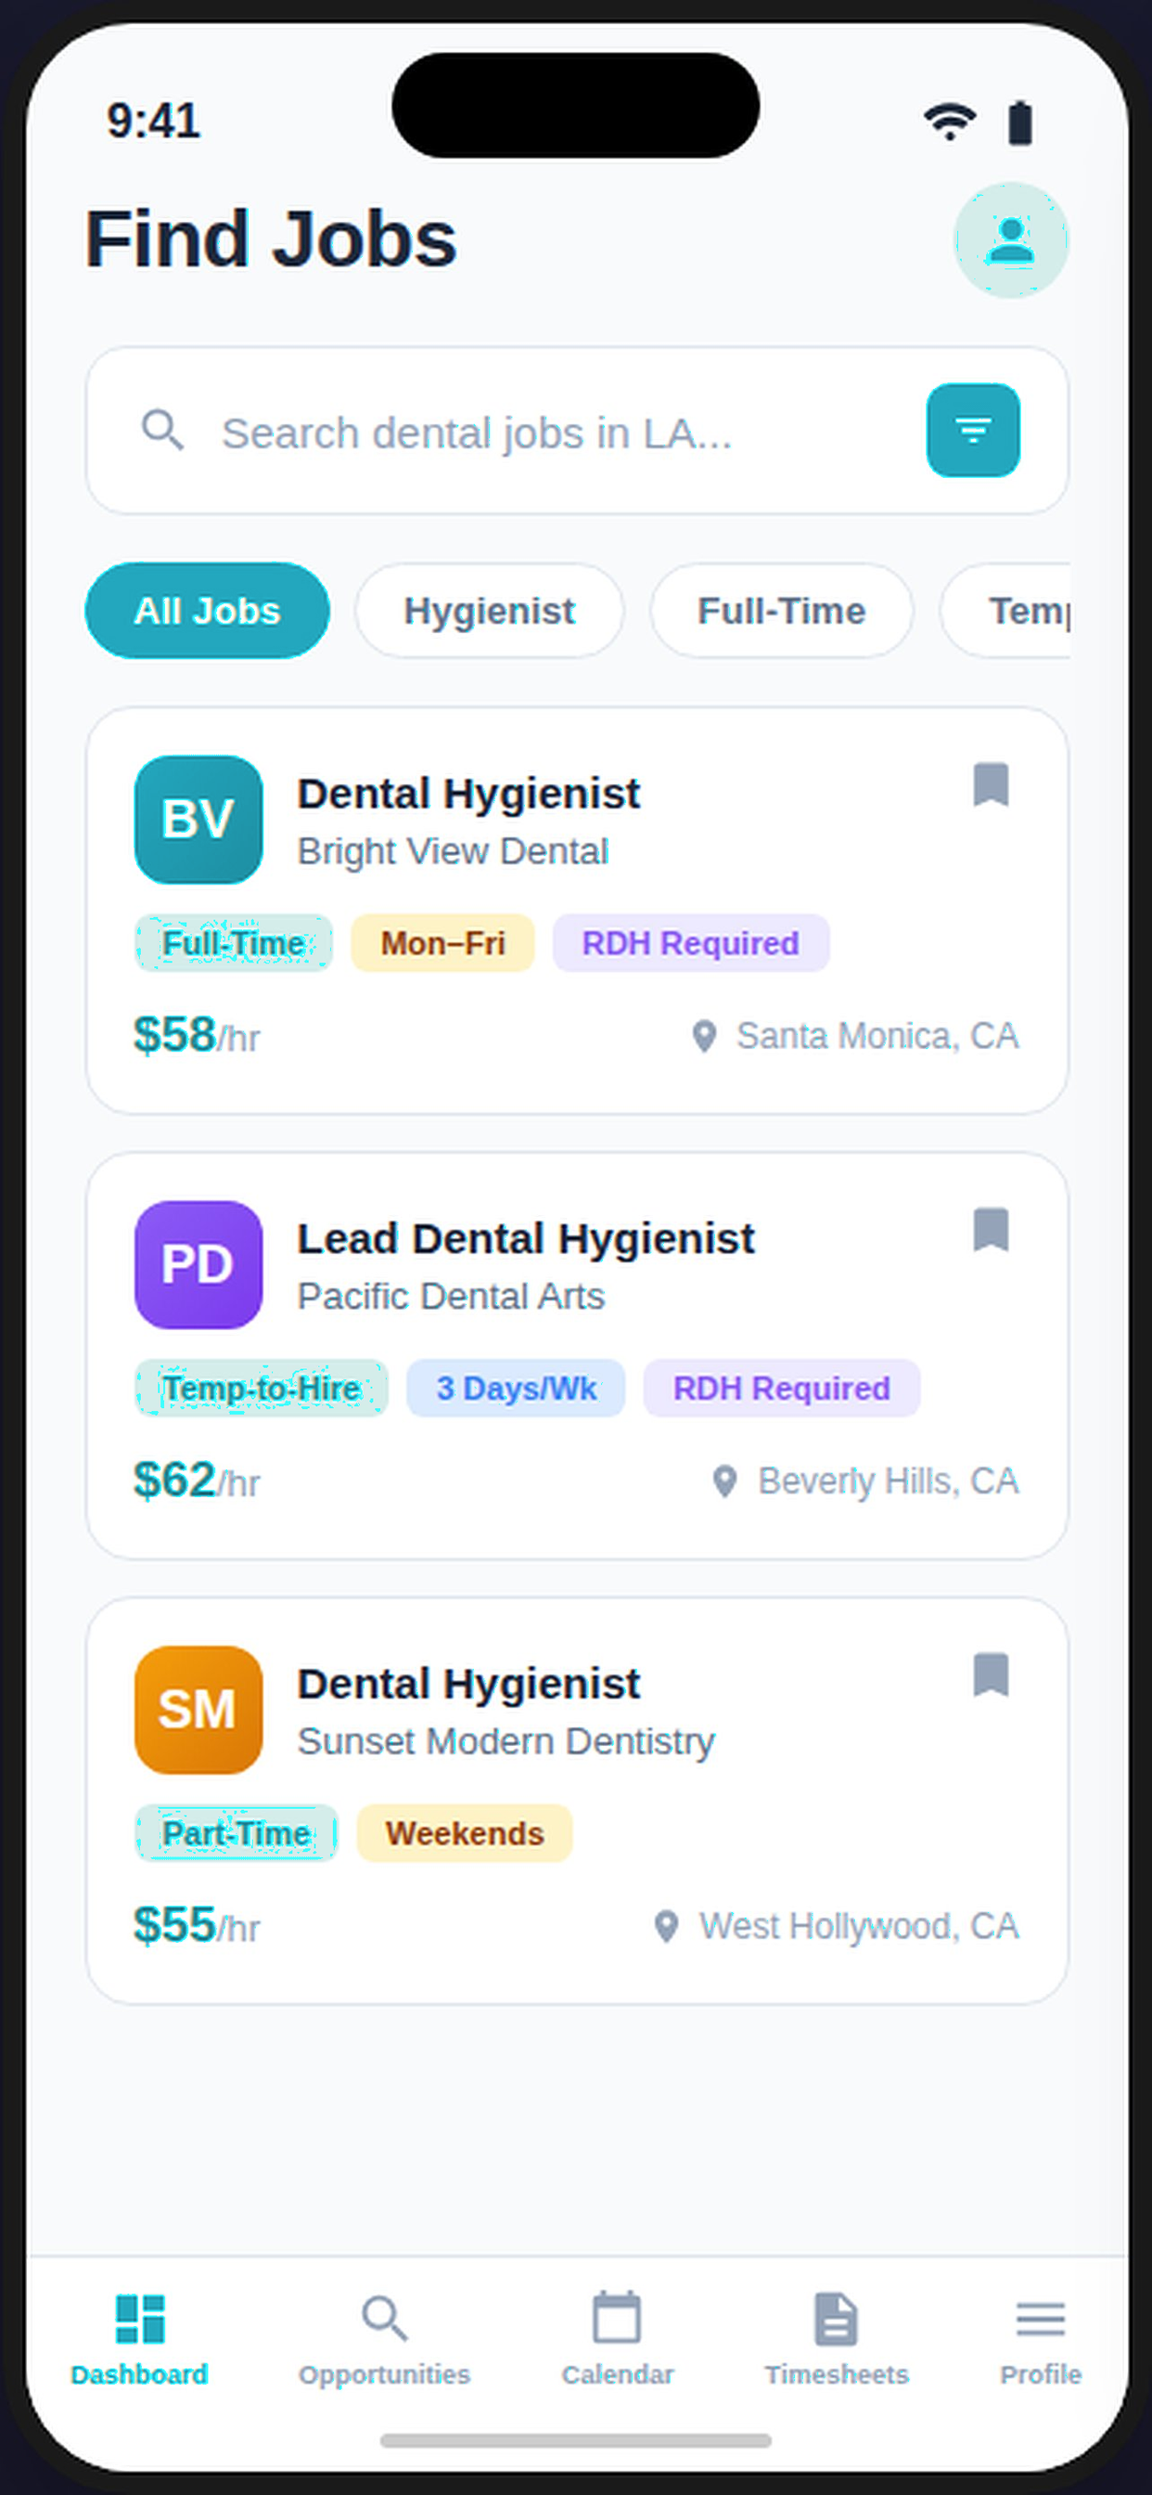Select the All Jobs filter chip
Screen dimensions: 1152x2495
207,610
